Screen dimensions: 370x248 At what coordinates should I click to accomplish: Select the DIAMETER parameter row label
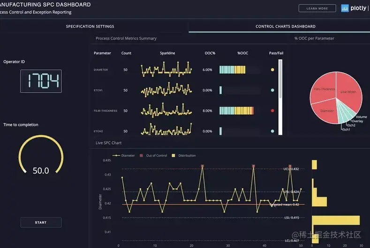coord(101,70)
